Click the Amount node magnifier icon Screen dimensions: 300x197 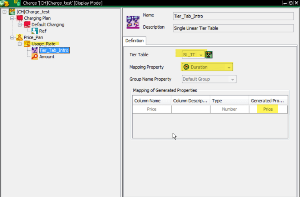click(x=35, y=56)
